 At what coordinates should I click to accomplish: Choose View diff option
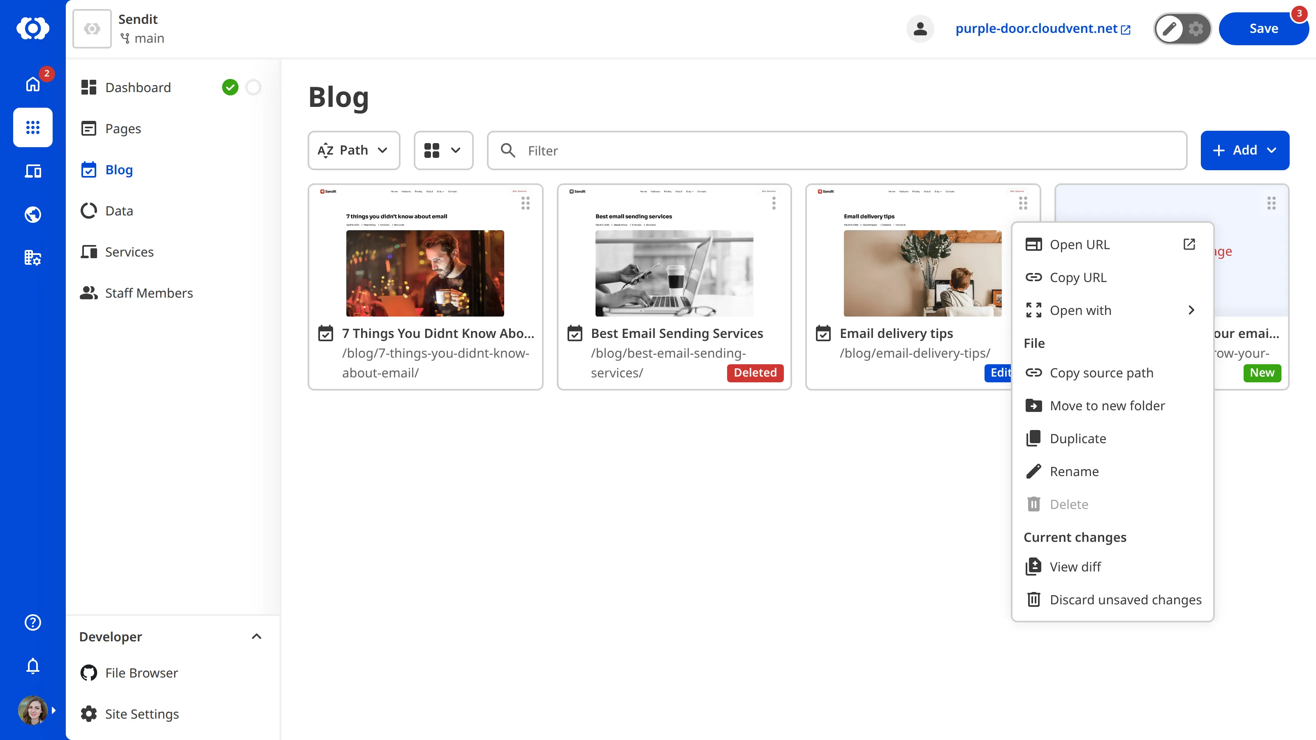click(x=1113, y=567)
